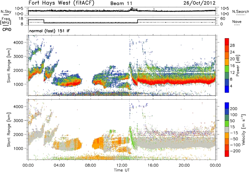Viewport: 249px width, 172px height.
Task: Click the noise spike near 13:00 in the N.Sky trace
Action: coord(132,9)
